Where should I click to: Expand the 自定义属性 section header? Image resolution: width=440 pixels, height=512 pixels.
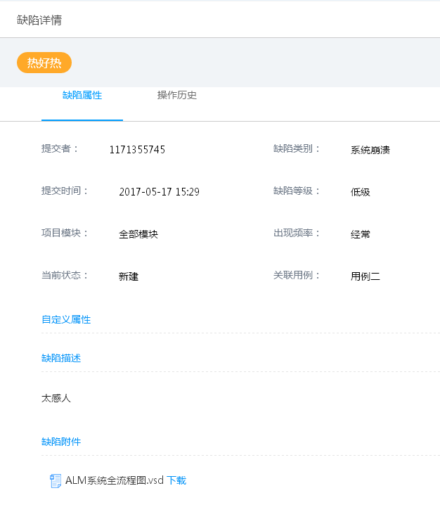[66, 319]
